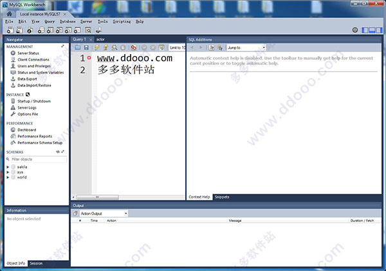Create a new stored procedure from toolbar

pos(68,30)
